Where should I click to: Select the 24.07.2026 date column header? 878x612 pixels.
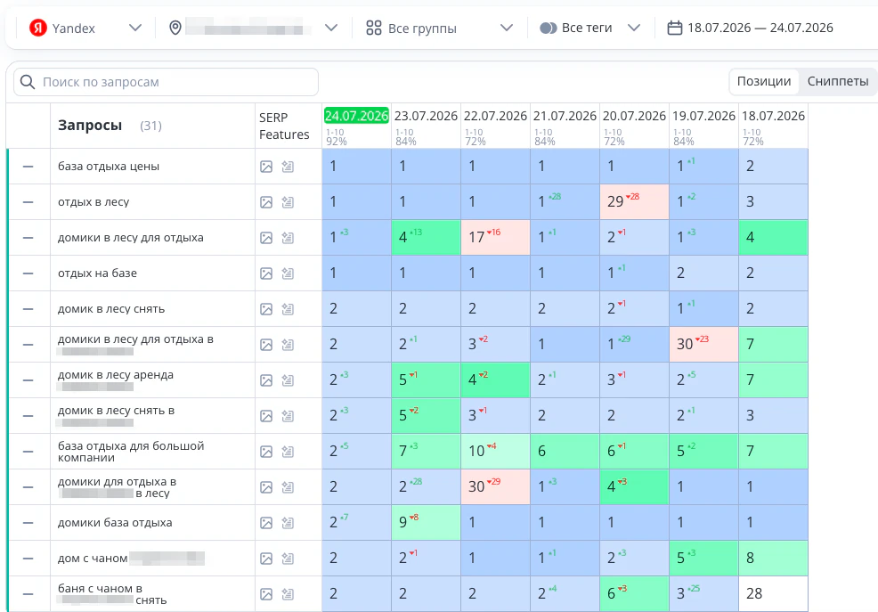[356, 116]
